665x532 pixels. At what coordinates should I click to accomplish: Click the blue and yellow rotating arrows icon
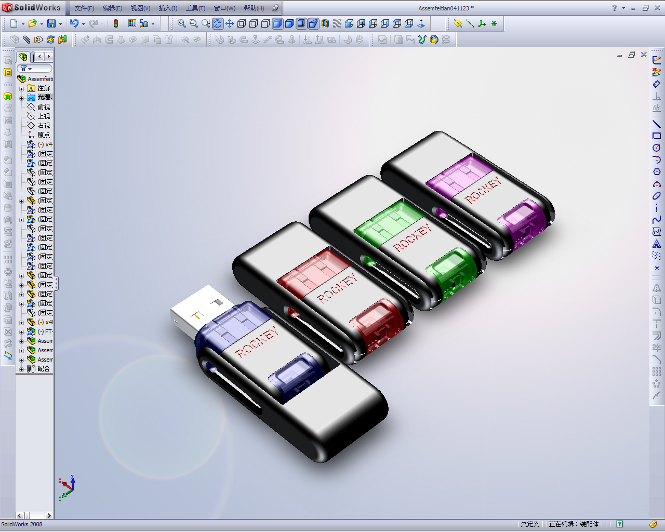coord(50,39)
